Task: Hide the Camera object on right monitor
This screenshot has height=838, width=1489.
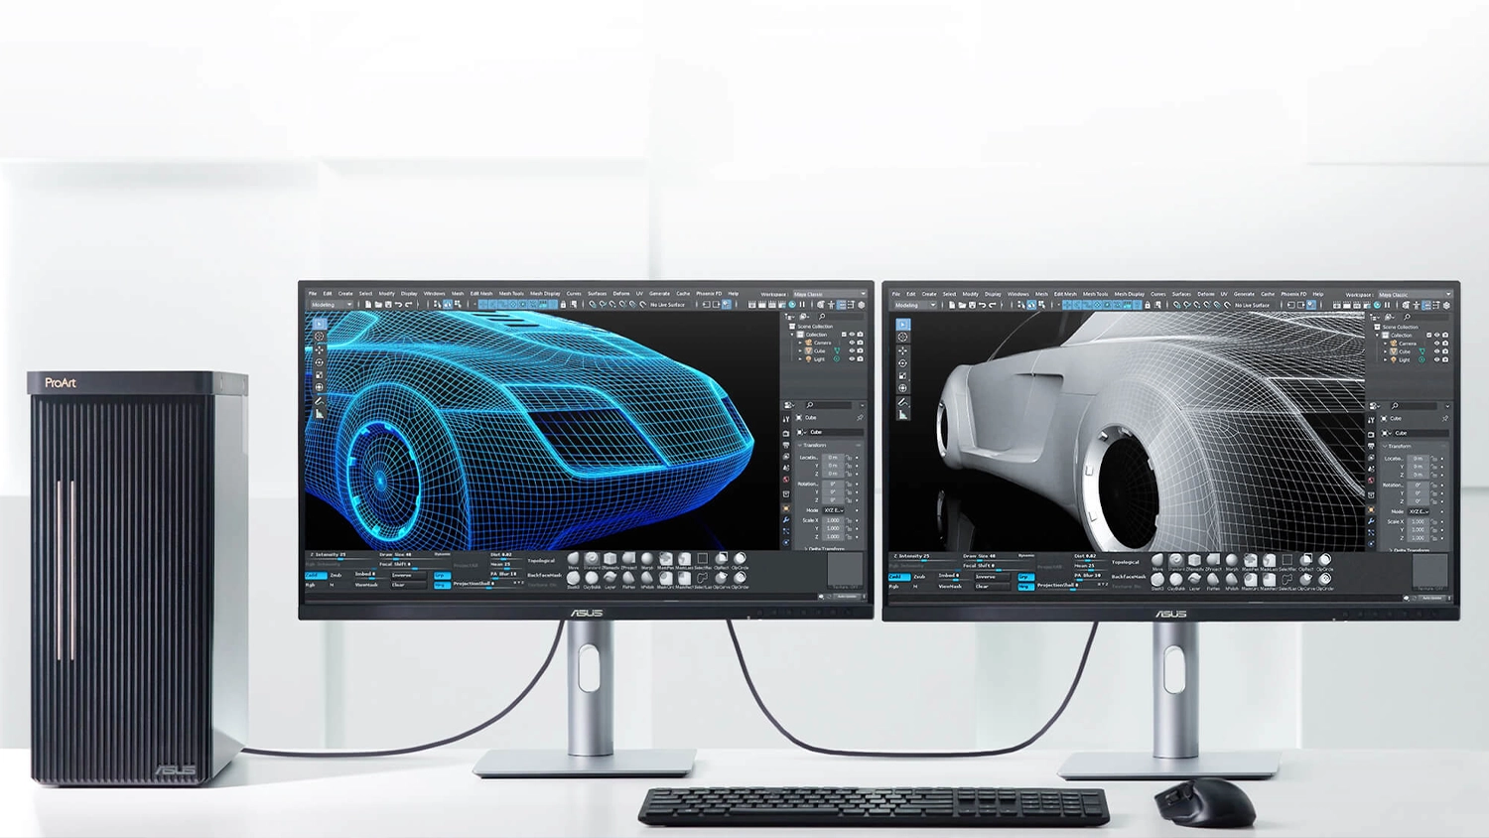Action: click(x=1436, y=344)
